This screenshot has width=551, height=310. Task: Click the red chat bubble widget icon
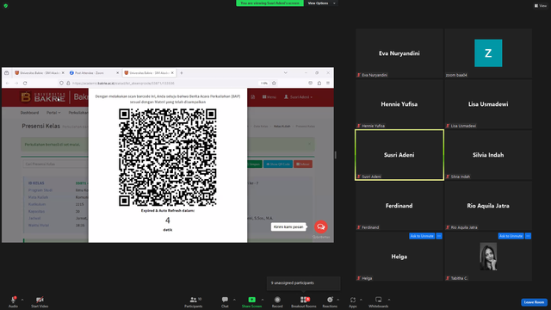click(x=320, y=226)
